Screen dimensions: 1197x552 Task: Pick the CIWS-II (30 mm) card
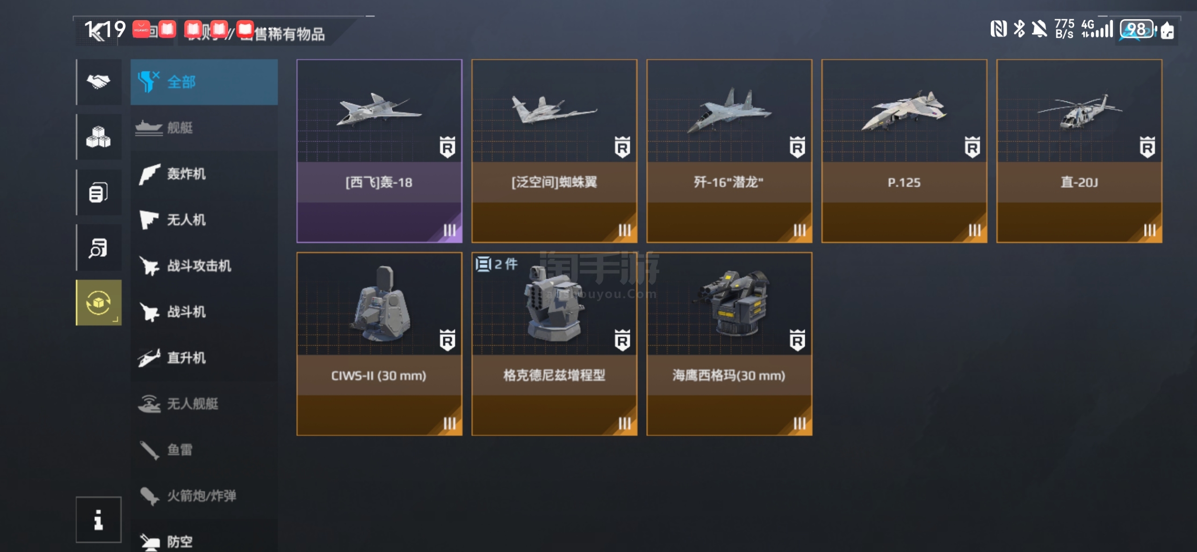pyautogui.click(x=379, y=344)
